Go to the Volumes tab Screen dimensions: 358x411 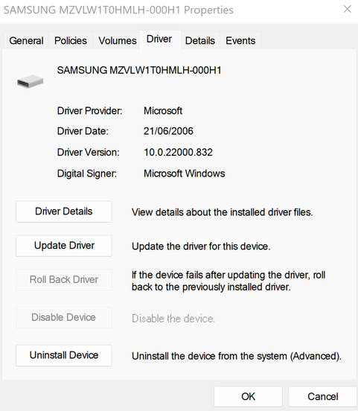pyautogui.click(x=118, y=41)
